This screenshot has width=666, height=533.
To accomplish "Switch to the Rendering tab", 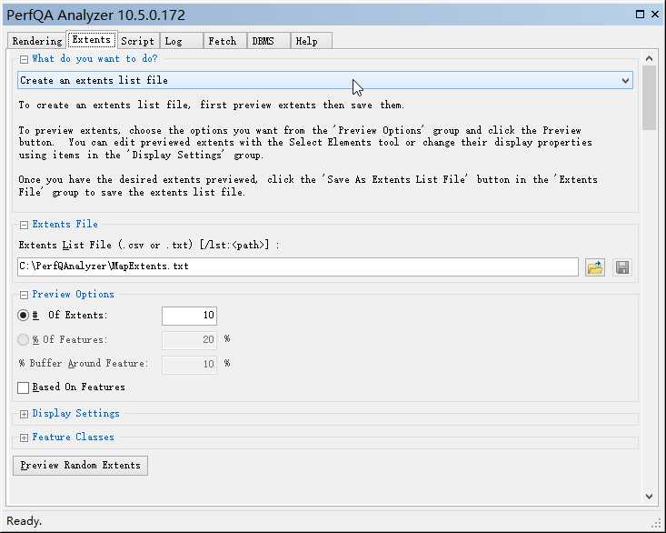I will [37, 41].
